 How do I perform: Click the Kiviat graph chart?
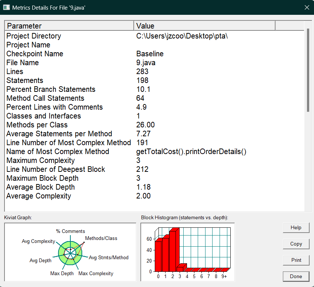tap(70, 252)
